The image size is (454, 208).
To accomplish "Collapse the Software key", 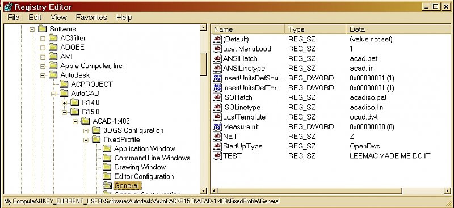I will (x=32, y=29).
